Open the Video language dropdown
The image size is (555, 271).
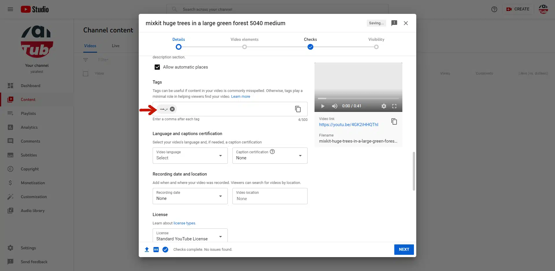(x=190, y=156)
